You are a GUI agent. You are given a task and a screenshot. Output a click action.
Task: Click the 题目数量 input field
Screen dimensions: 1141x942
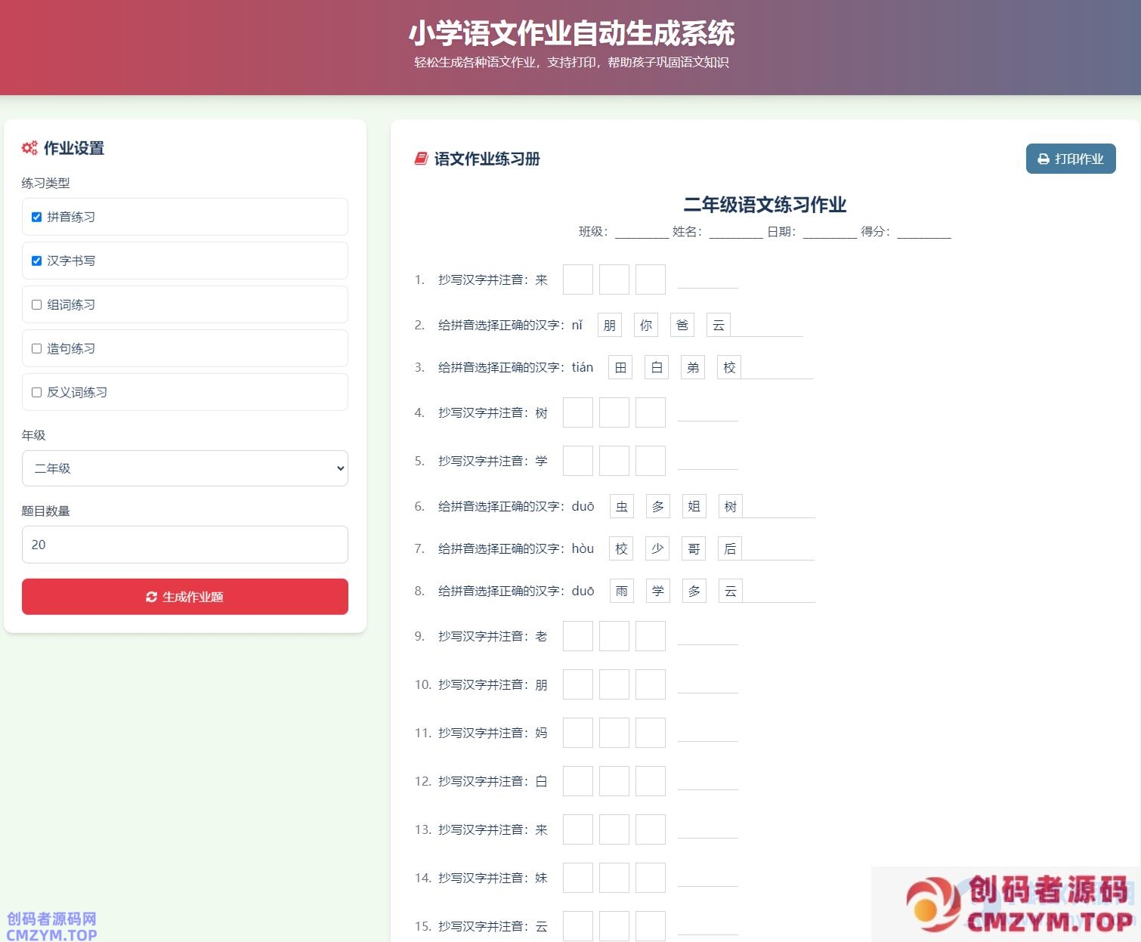pyautogui.click(x=184, y=545)
